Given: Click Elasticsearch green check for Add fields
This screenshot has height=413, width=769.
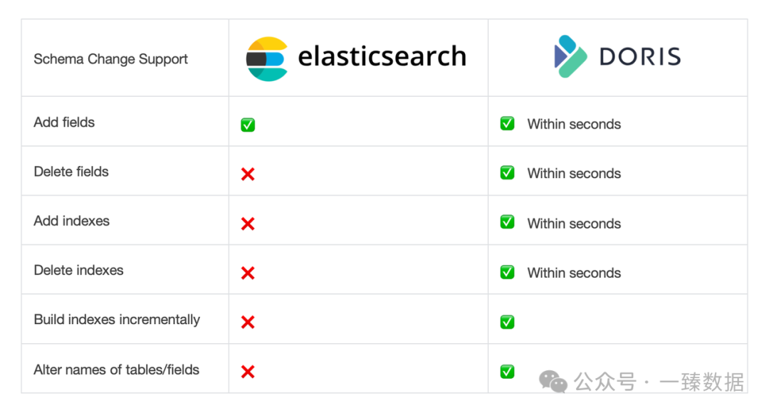Looking at the screenshot, I should point(248,125).
